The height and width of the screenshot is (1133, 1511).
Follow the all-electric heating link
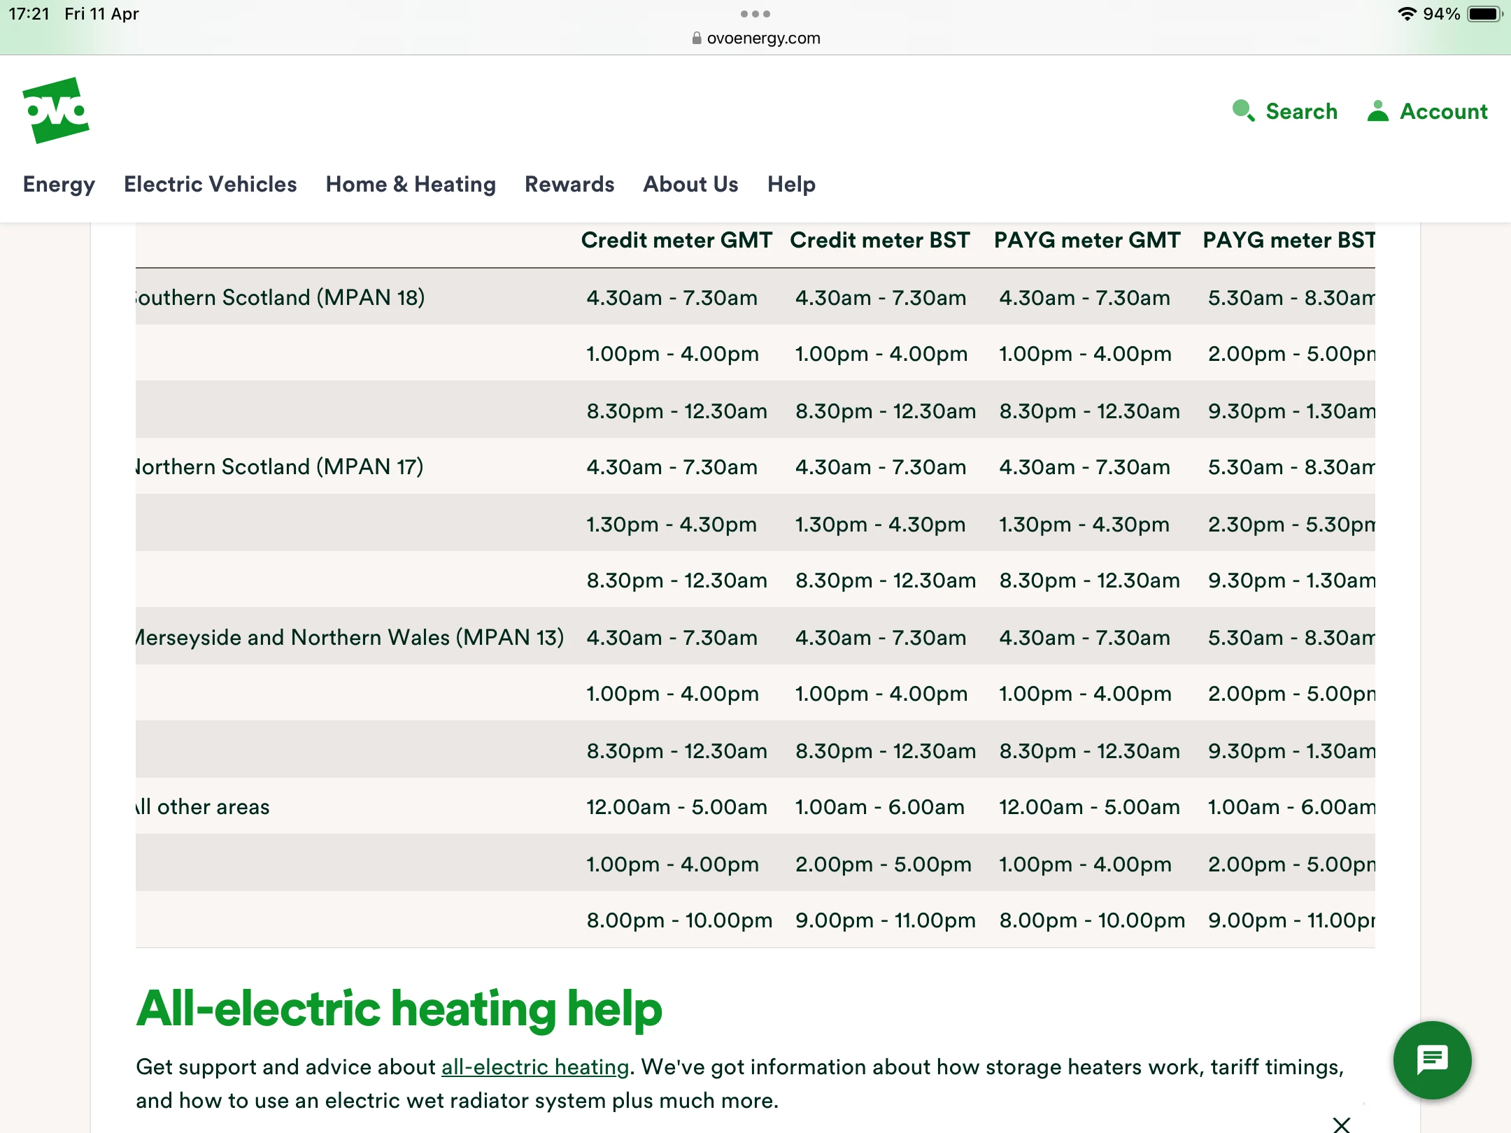point(535,1067)
